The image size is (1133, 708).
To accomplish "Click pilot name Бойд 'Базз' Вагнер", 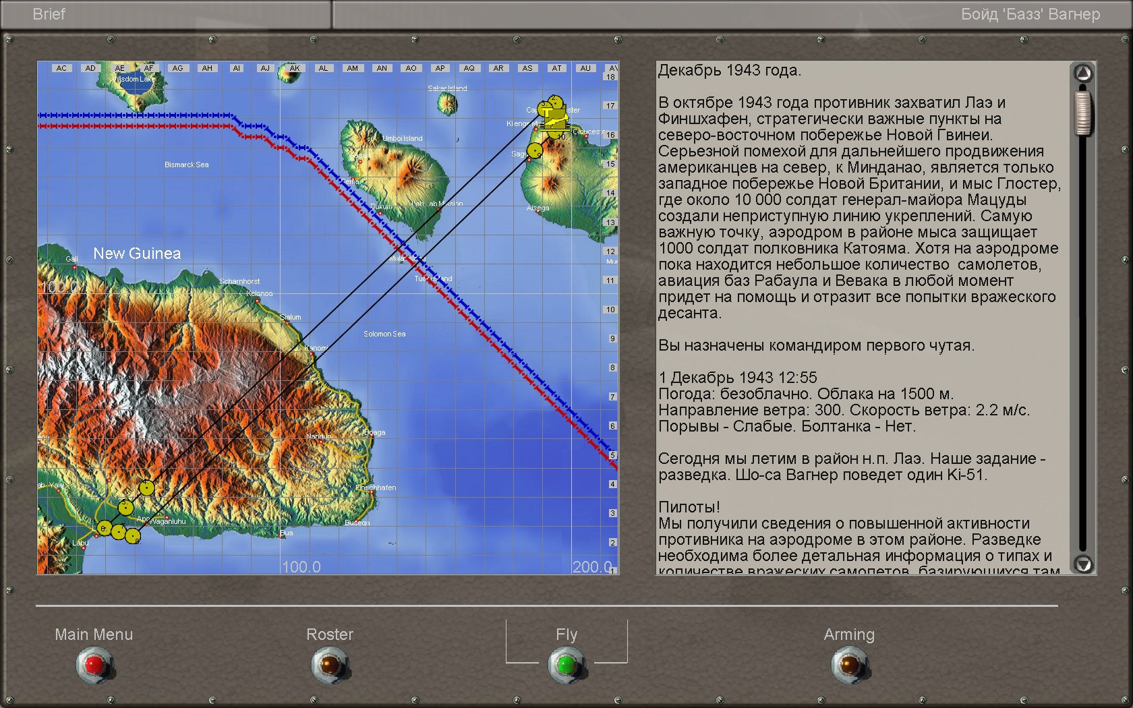I will 1030,14.
